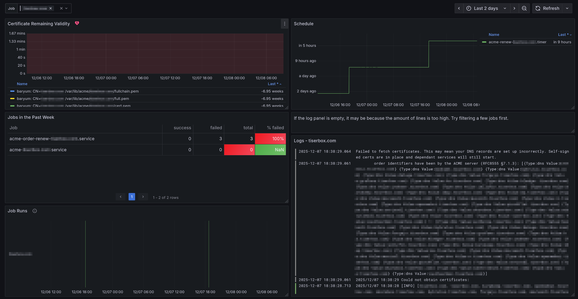Shift time range back with the left arrow

pyautogui.click(x=459, y=8)
